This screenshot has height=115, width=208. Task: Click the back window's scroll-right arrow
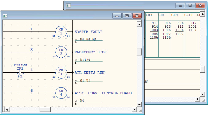click(198, 99)
